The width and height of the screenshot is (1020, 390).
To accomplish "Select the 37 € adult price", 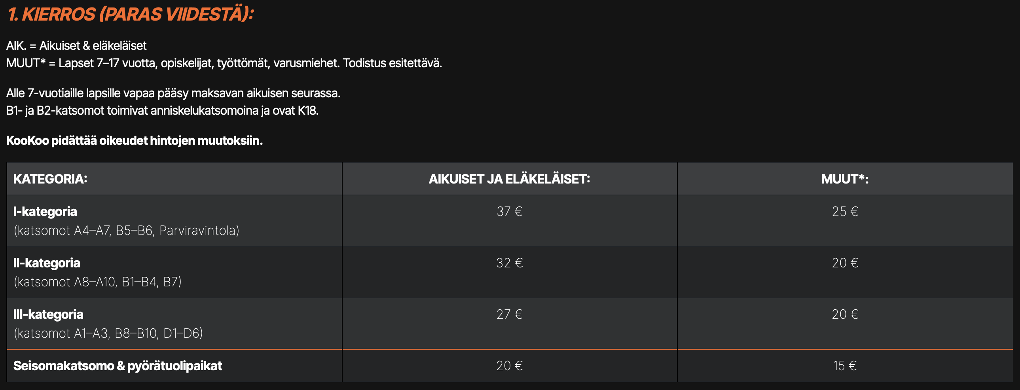I will 509,212.
